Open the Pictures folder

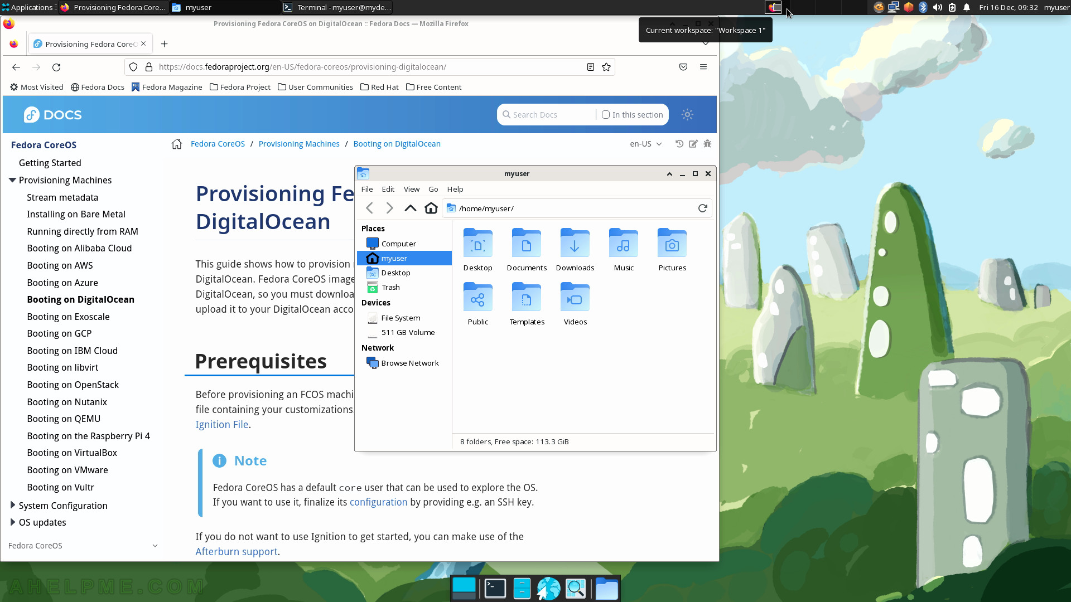pyautogui.click(x=672, y=250)
